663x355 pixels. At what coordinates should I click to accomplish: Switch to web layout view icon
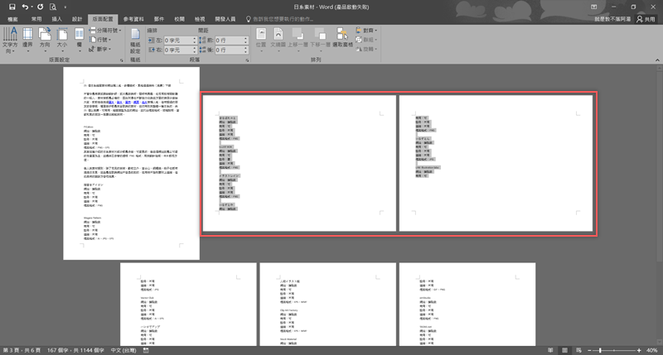coord(578,350)
